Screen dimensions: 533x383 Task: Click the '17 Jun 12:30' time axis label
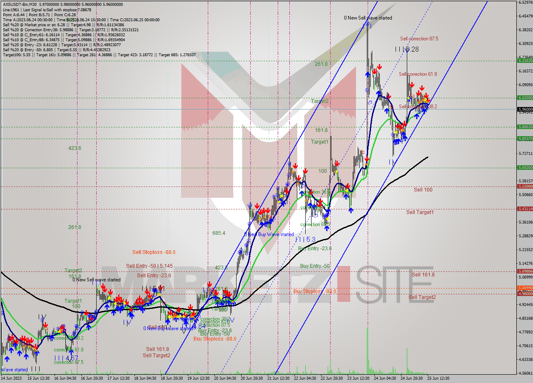[118, 378]
